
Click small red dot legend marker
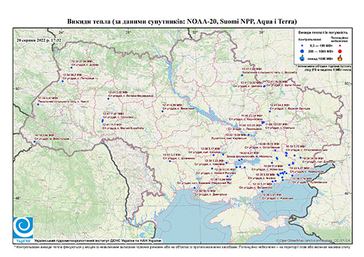click(x=340, y=45)
